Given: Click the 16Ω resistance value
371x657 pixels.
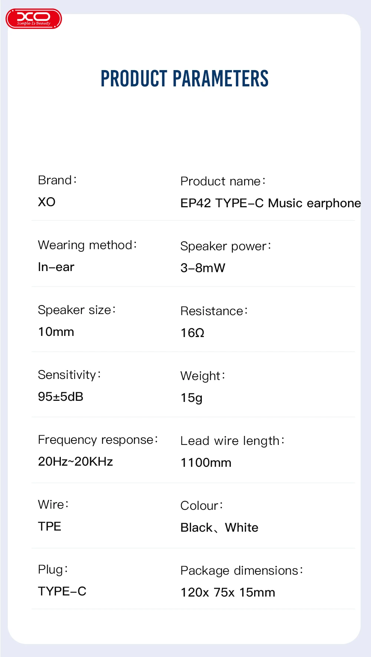Looking at the screenshot, I should coord(193,333).
